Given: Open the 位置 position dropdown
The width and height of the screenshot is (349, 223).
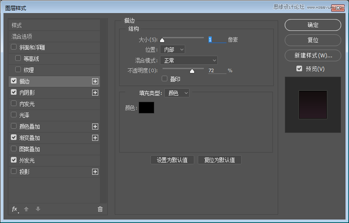Looking at the screenshot, I should click(x=172, y=50).
